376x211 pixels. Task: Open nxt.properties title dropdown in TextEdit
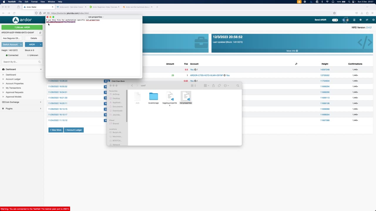pos(103,17)
